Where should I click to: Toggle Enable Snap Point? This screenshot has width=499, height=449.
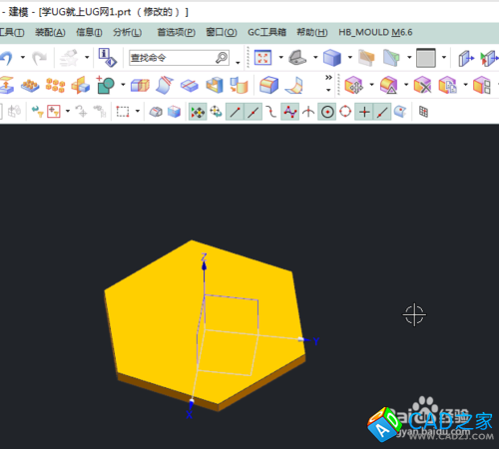[198, 112]
